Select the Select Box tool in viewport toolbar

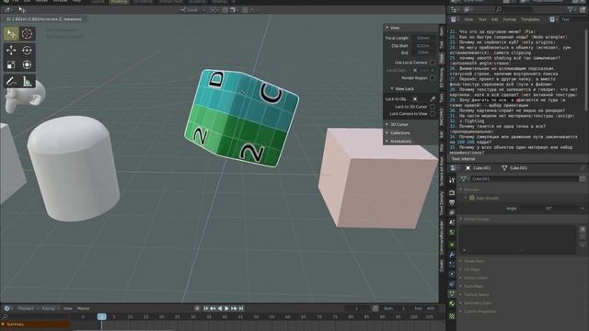(11, 34)
